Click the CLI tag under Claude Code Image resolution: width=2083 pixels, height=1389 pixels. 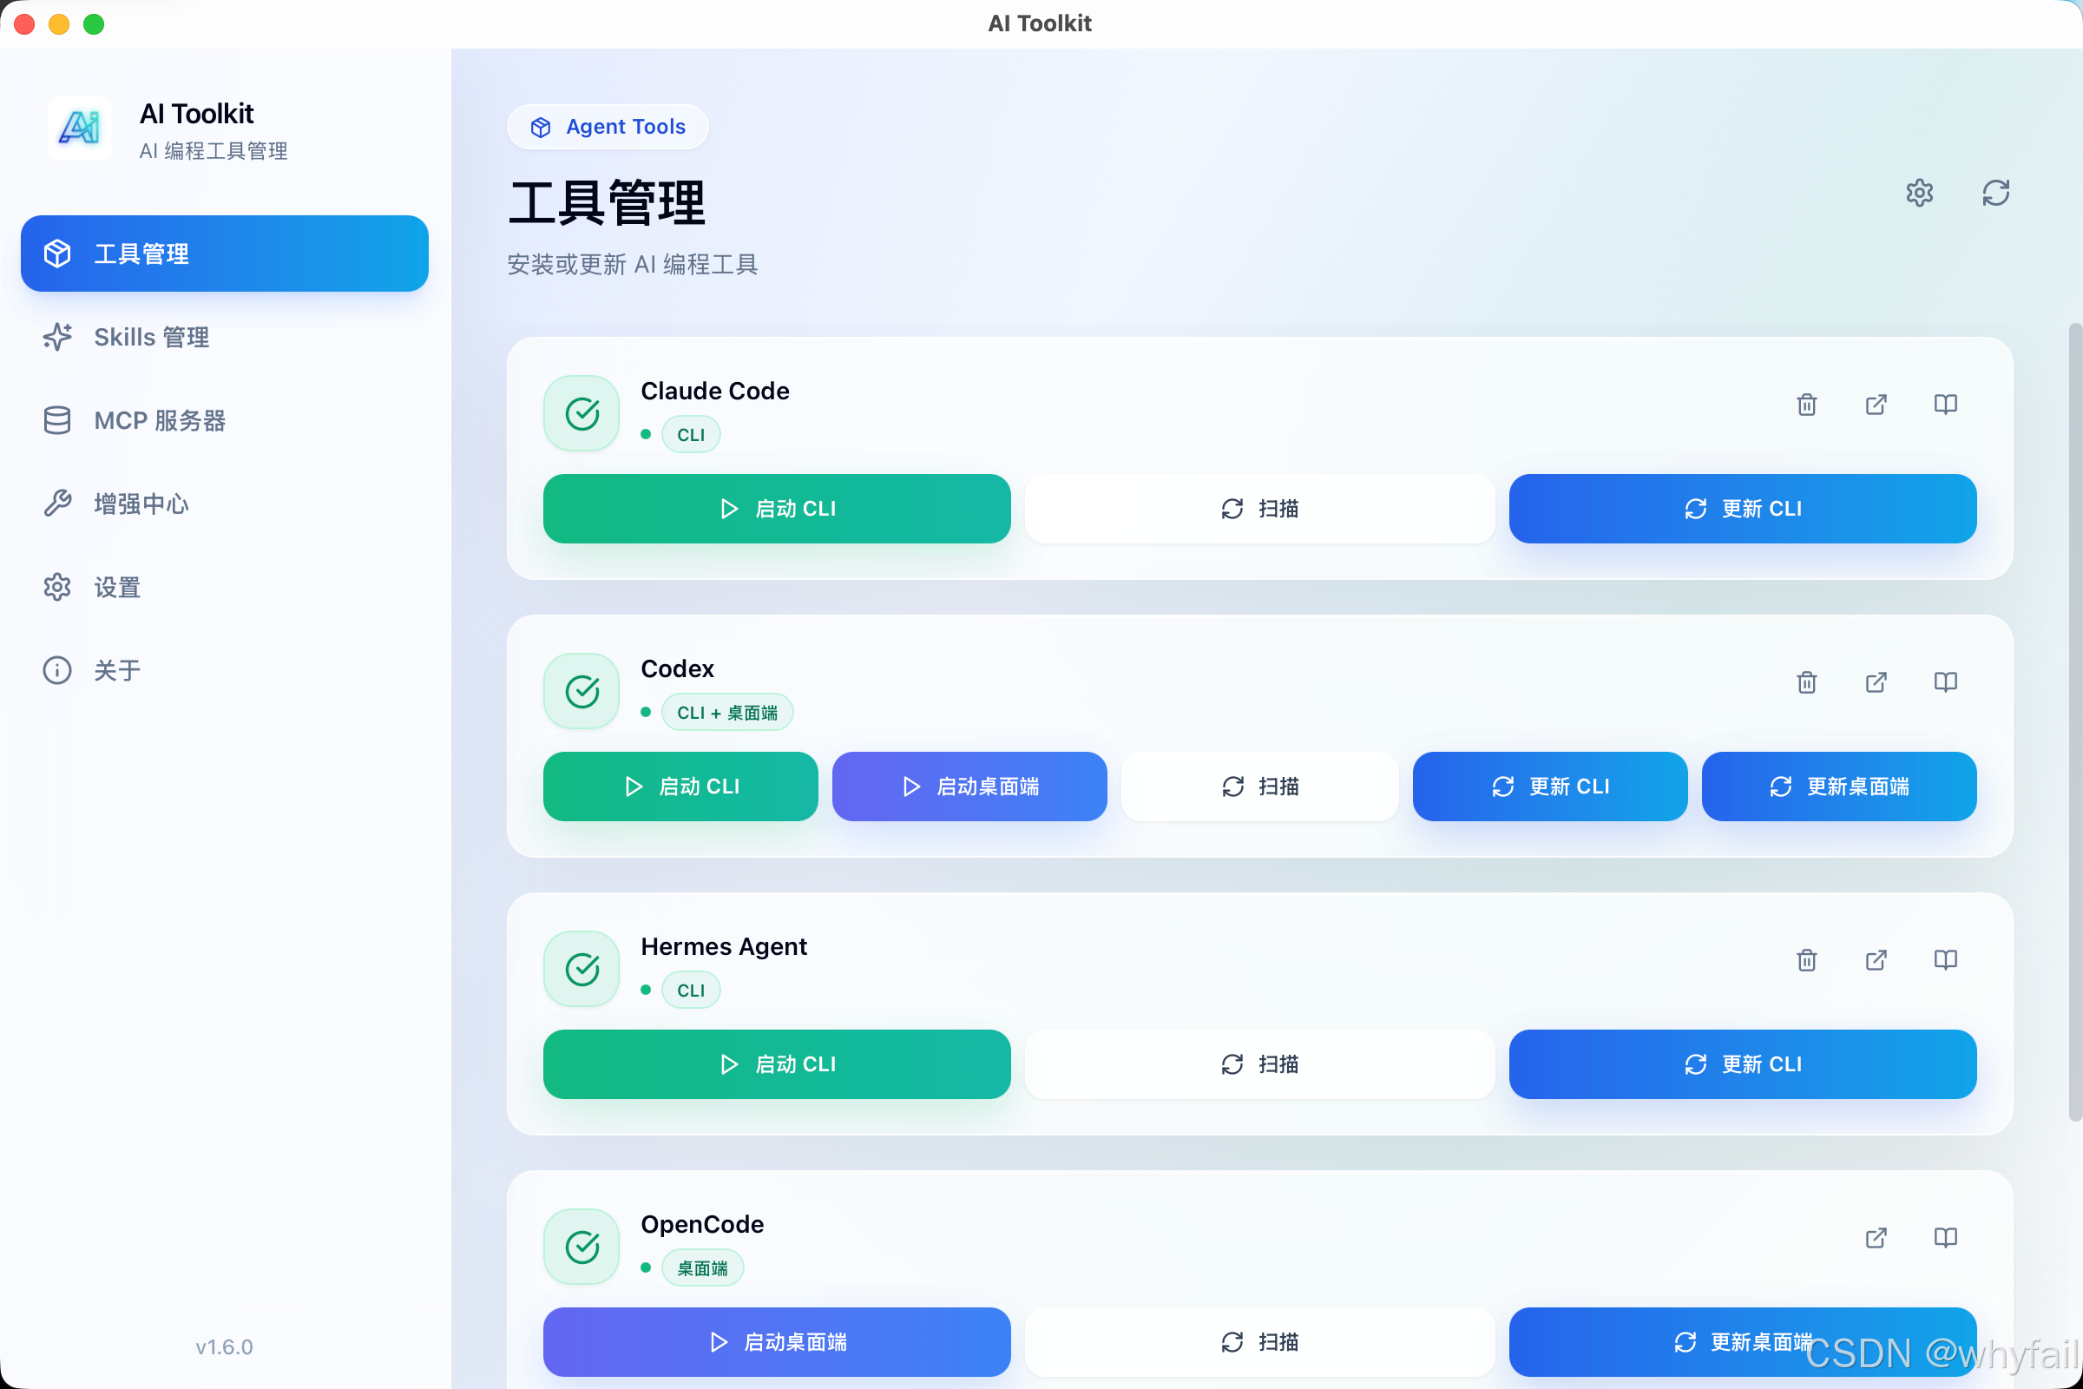(x=691, y=435)
